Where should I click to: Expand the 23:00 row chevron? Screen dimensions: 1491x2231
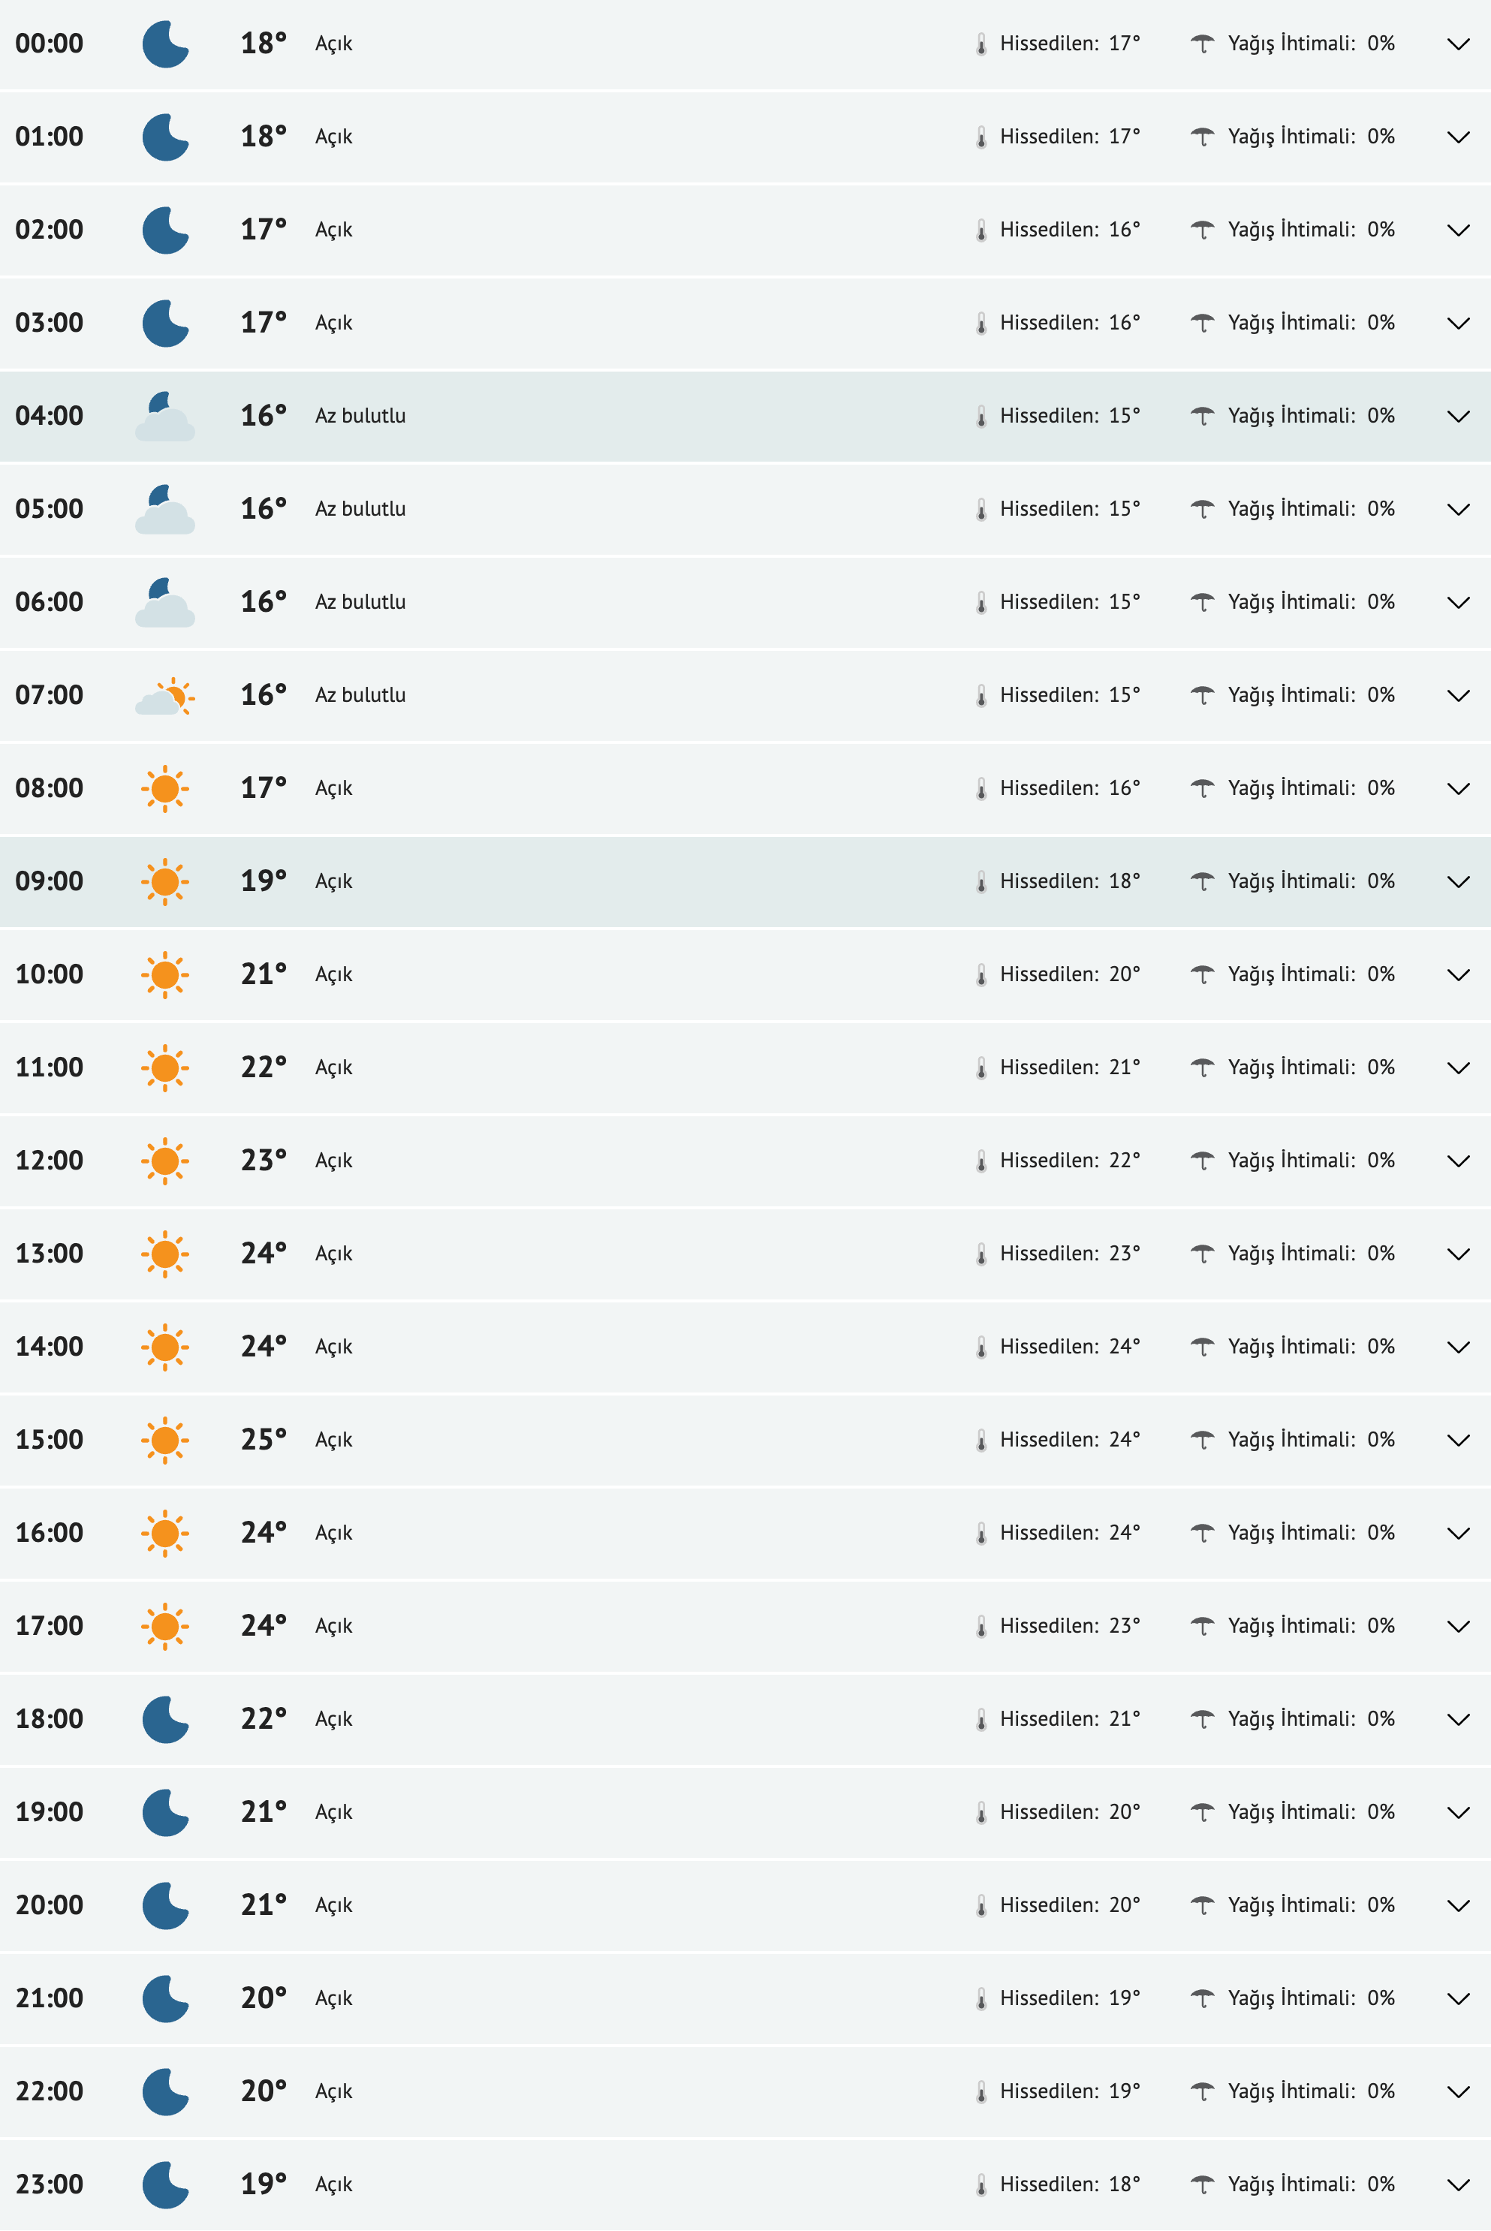pyautogui.click(x=1458, y=2184)
